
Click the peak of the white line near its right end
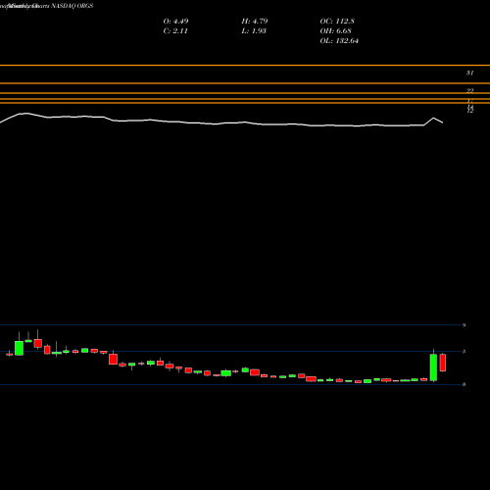(x=434, y=118)
